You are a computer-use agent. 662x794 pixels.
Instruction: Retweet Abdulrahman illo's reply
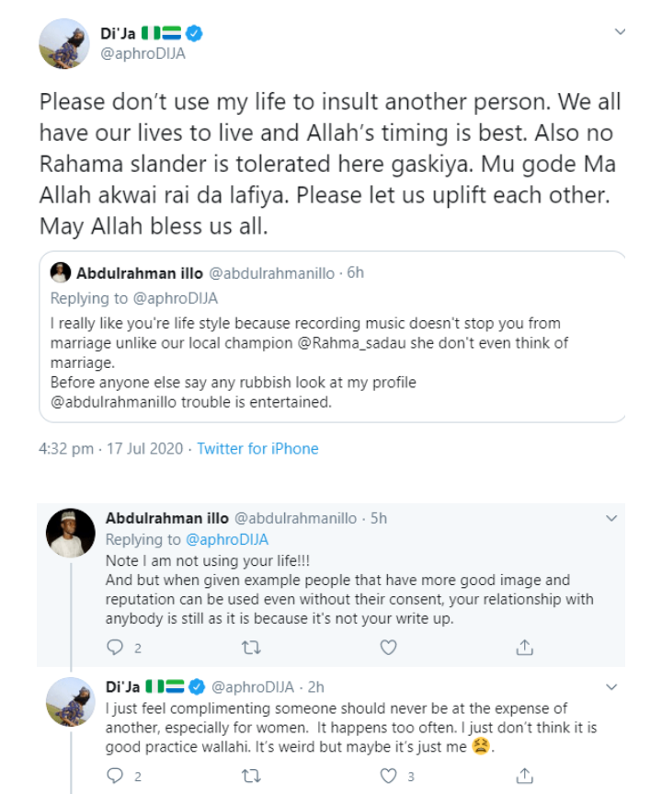pos(250,648)
